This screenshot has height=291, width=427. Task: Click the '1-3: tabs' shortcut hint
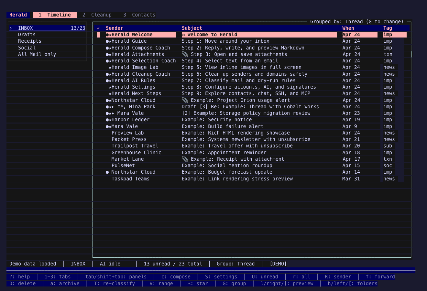click(x=58, y=277)
